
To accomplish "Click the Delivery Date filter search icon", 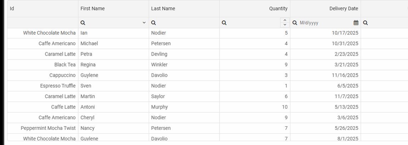I will (295, 23).
